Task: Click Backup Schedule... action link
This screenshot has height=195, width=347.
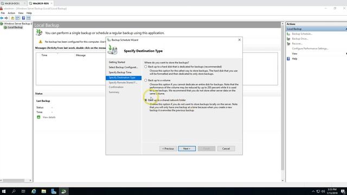Action: pos(302,34)
